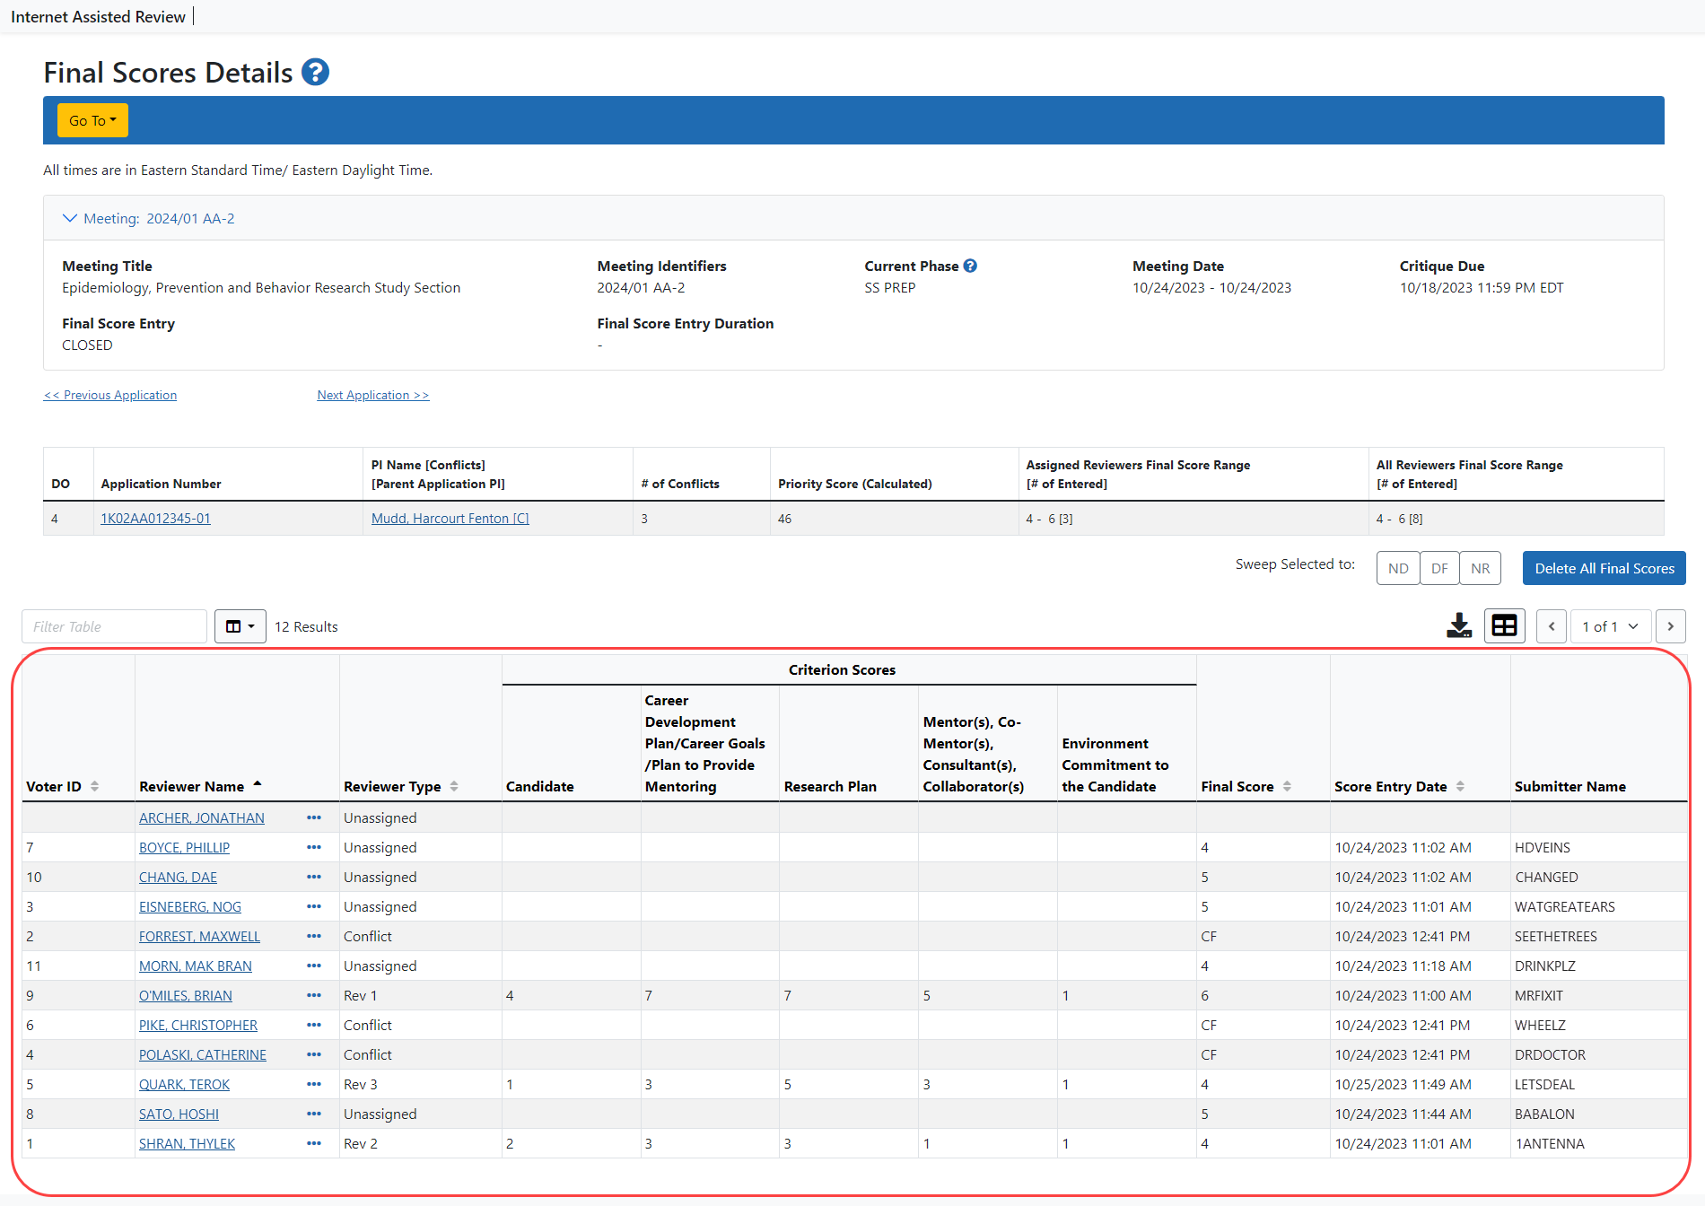Open actions menu for ARCHER, JONATHAN
The height and width of the screenshot is (1206, 1705).
(314, 817)
